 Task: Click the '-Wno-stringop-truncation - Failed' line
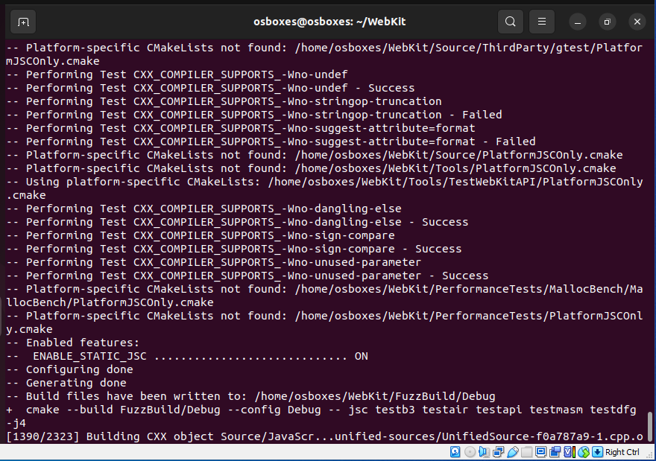[x=254, y=115]
